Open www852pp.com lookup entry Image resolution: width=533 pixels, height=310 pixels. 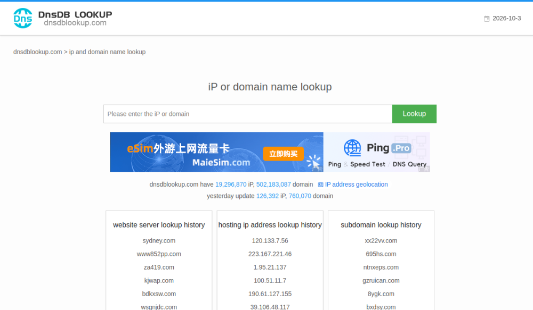click(x=159, y=254)
